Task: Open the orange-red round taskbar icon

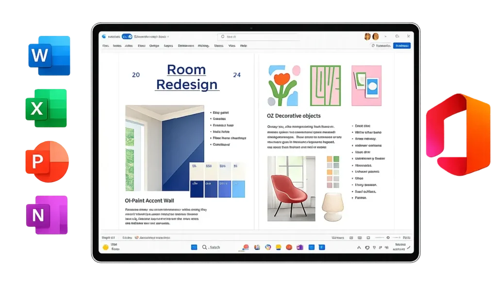Action: click(x=289, y=247)
